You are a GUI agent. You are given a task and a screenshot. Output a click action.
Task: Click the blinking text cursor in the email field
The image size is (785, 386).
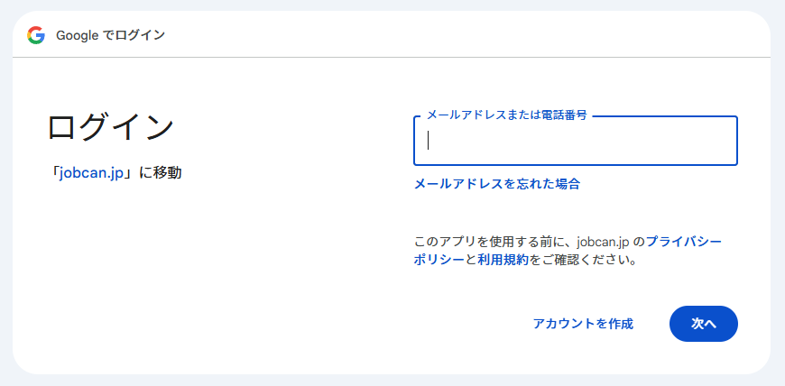coord(429,141)
